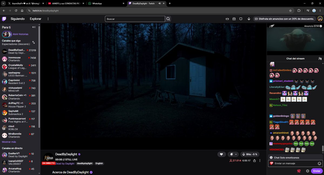
Task: Open the Get Bits diamond icon
Action: click(249, 19)
